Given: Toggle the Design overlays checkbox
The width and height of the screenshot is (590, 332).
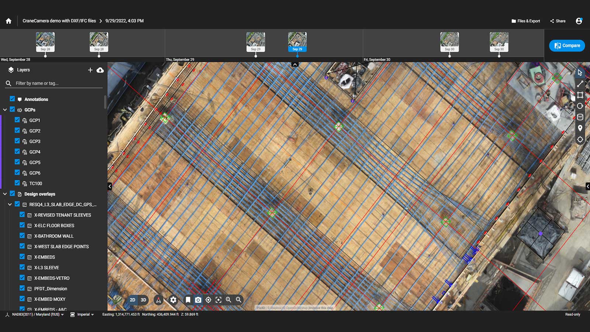Looking at the screenshot, I should [12, 193].
